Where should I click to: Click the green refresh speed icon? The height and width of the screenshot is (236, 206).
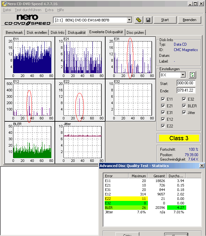(192, 75)
